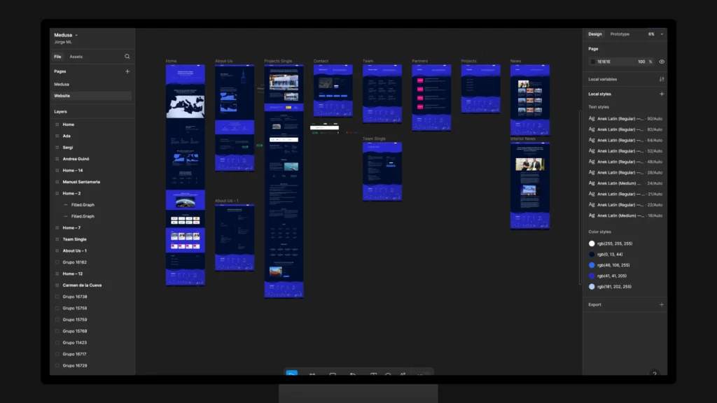Select the Frame tool
The image size is (717, 403).
(x=312, y=375)
